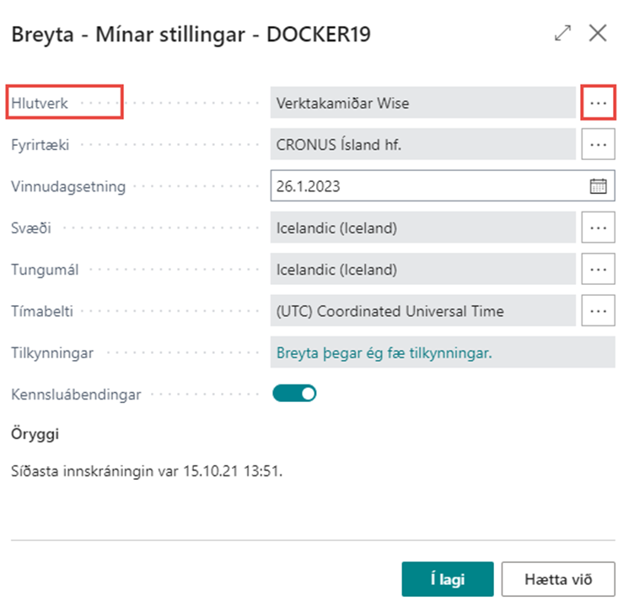Click the Öryggi section heading
Screen dimensions: 634x612
coord(35,435)
